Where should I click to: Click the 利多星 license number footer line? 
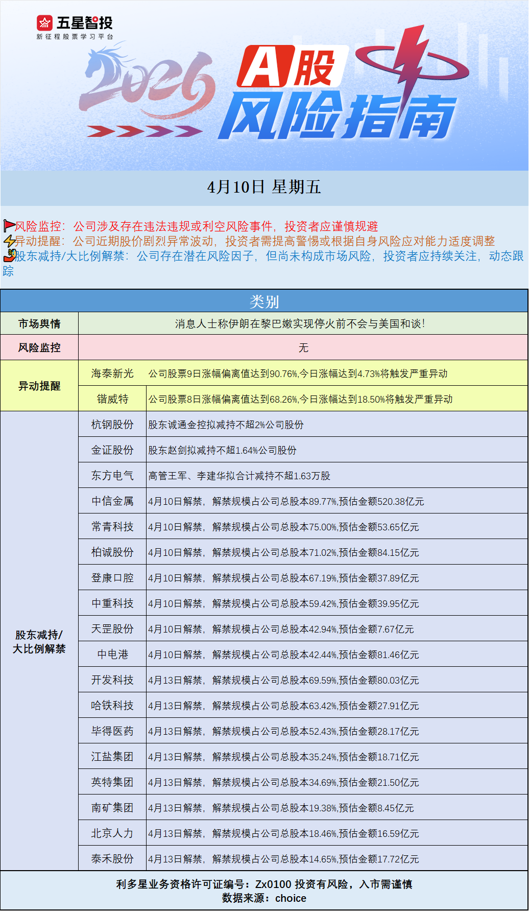pos(264,884)
